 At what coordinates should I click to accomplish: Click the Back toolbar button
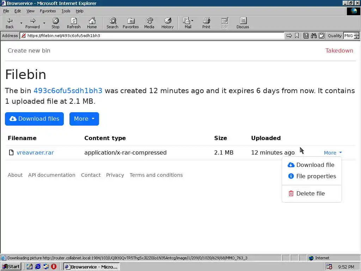[x=10, y=23]
